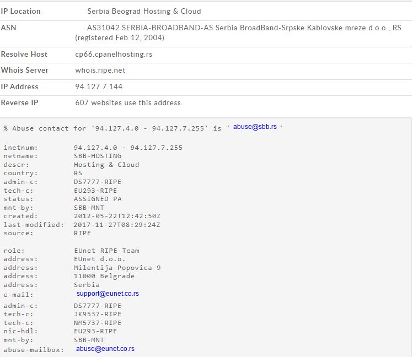Select the whois.ripe.net server value
Screen dimensions: 413x357
[x=100, y=71]
